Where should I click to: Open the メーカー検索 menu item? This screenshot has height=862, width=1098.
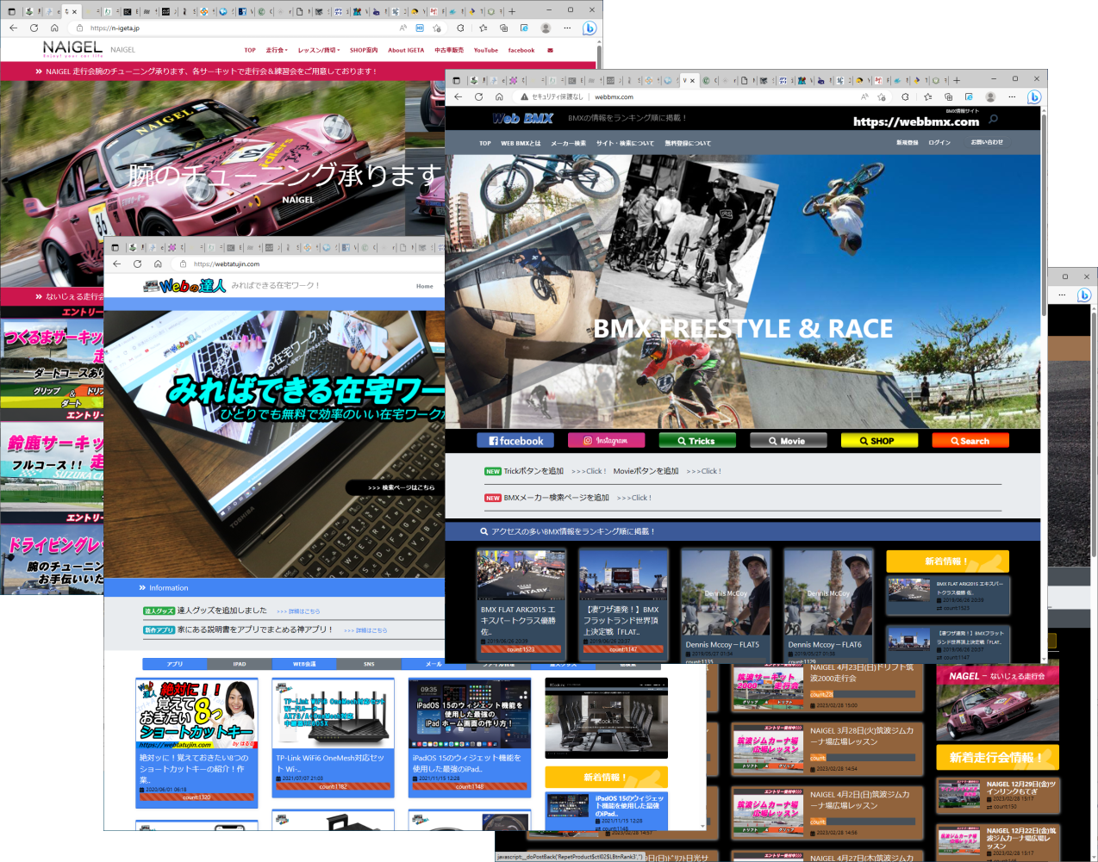coord(568,143)
